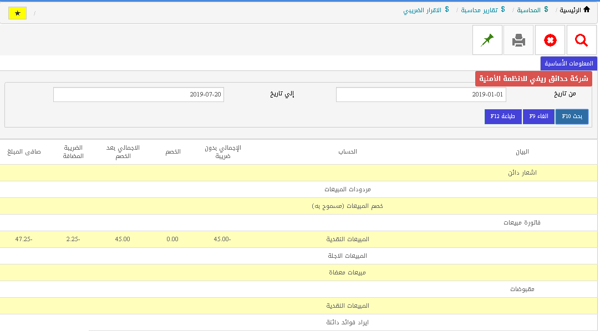600x331 pixels.
Task: Click the red cancel X toolbar icon
Action: (550, 40)
